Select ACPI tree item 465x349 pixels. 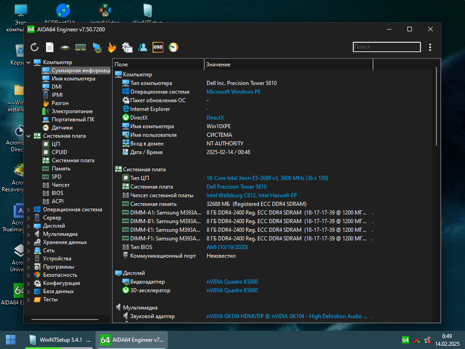[x=58, y=201]
